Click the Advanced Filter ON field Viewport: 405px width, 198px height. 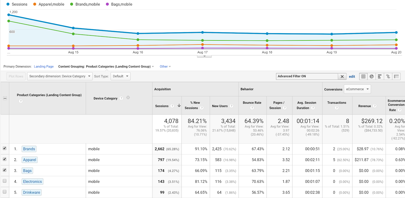307,76
